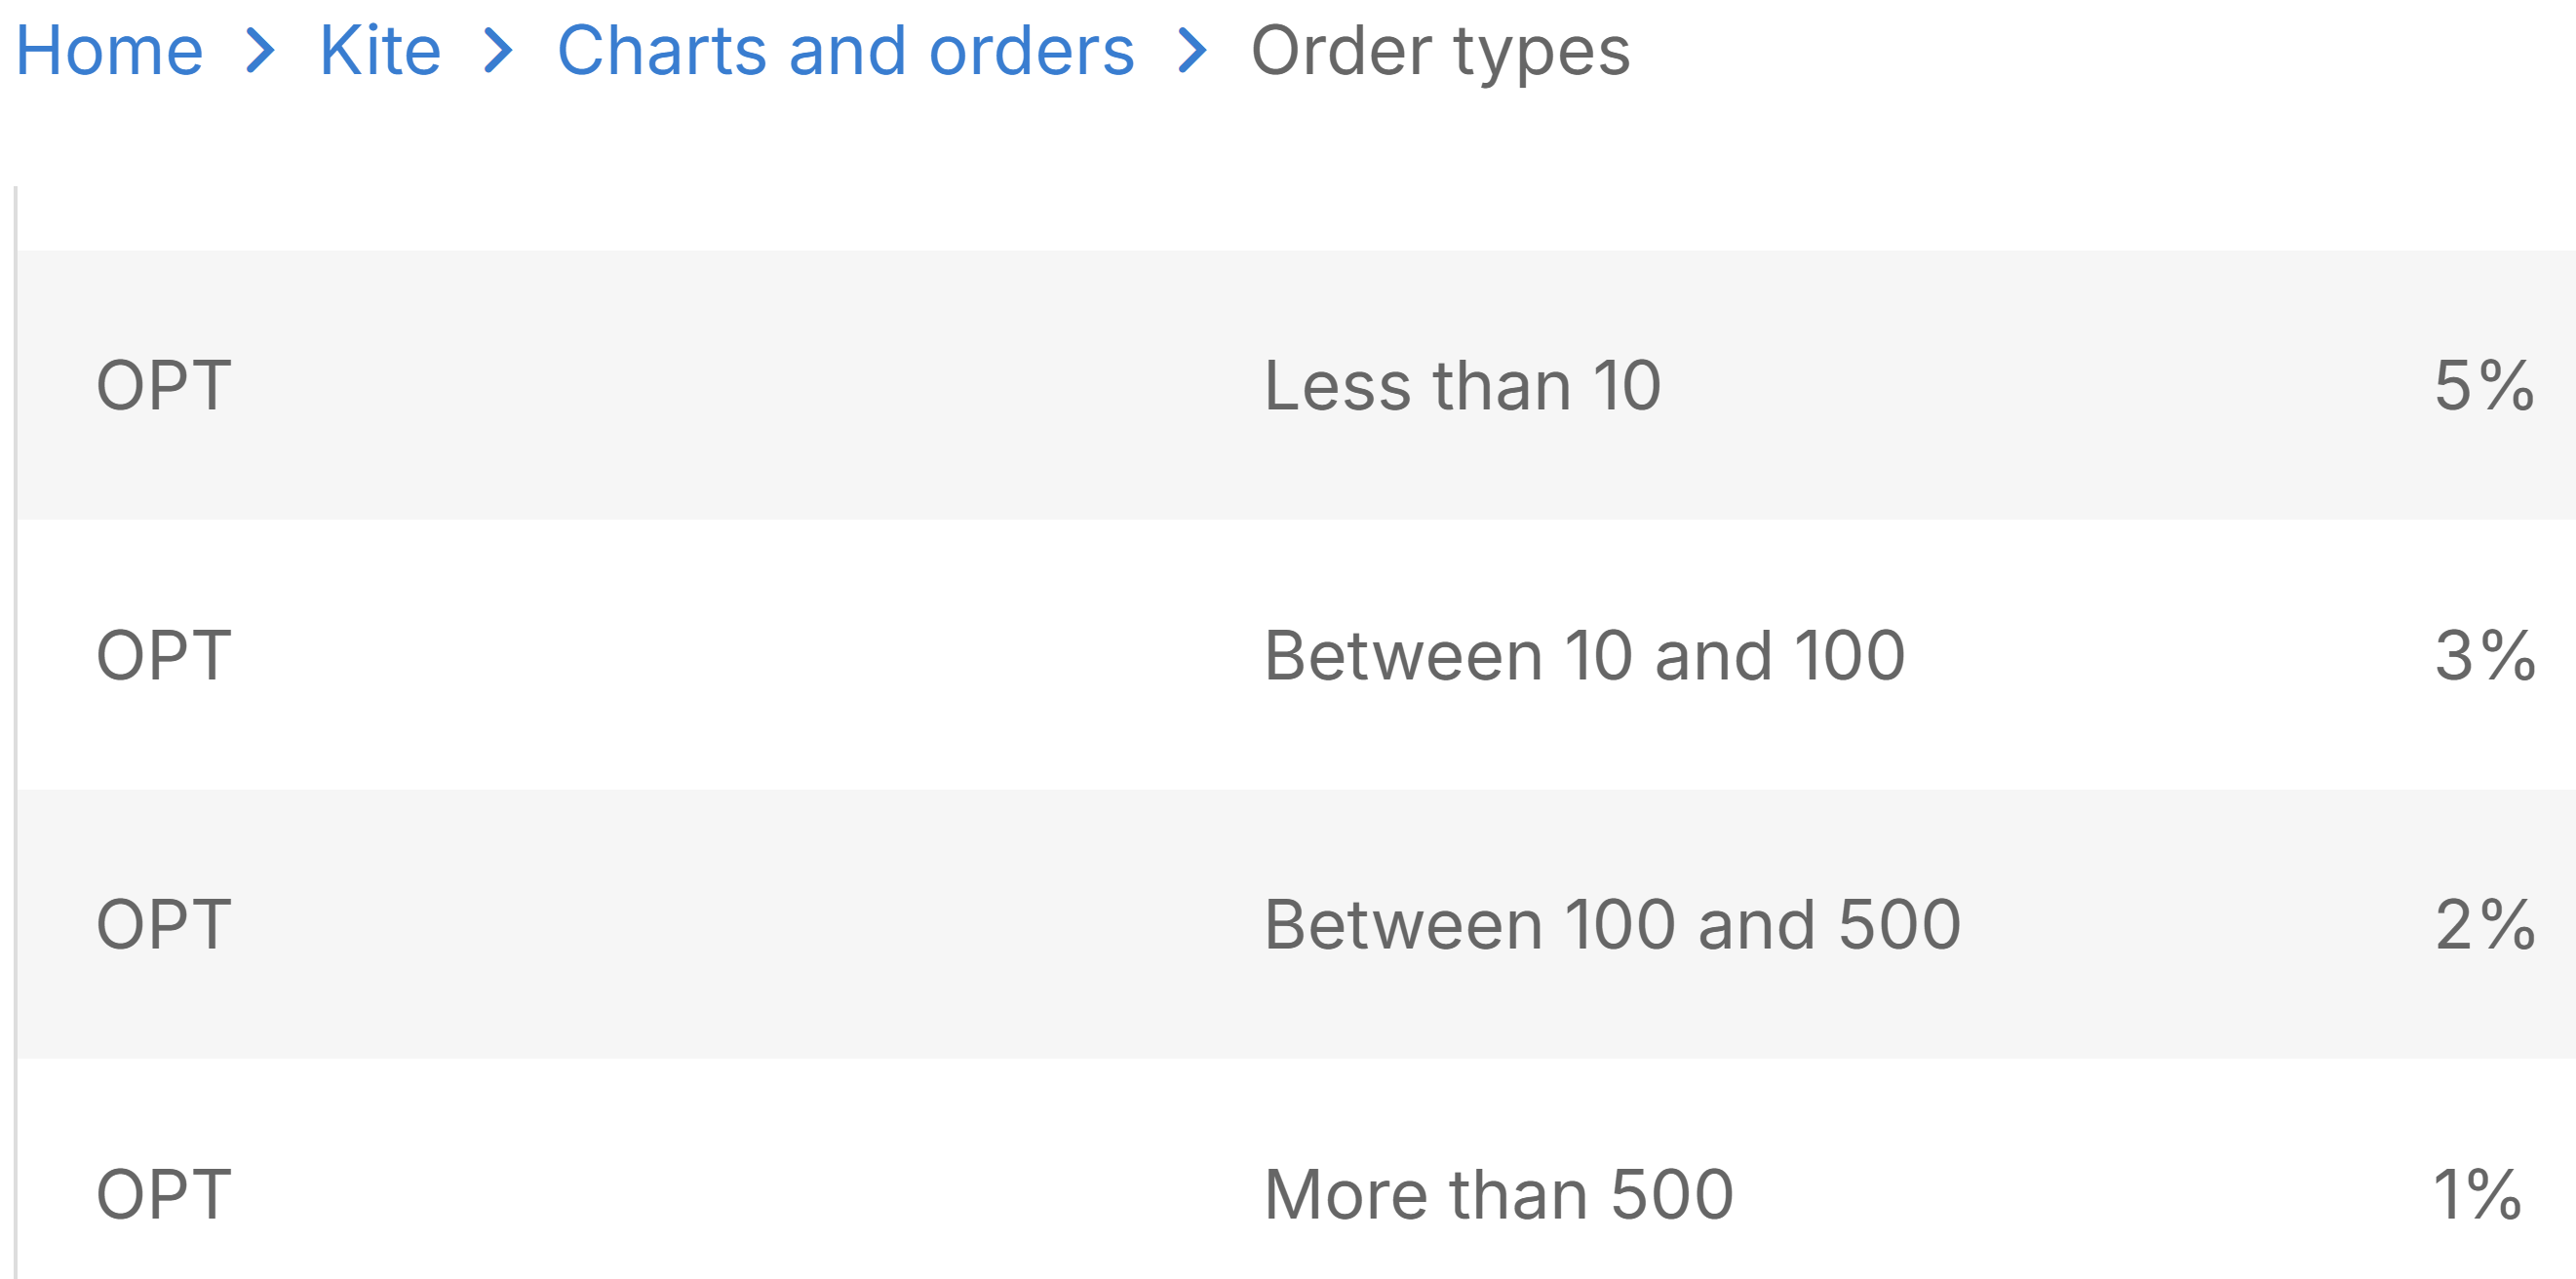Click the chevron between Kite and Charts

point(497,50)
